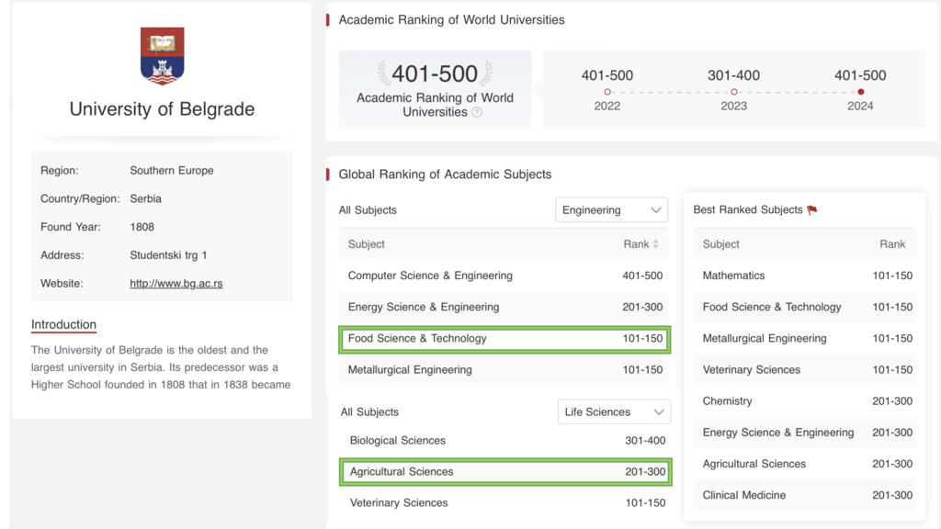The image size is (941, 529).
Task: Click the 401-500 world ranking badge
Action: [x=435, y=89]
